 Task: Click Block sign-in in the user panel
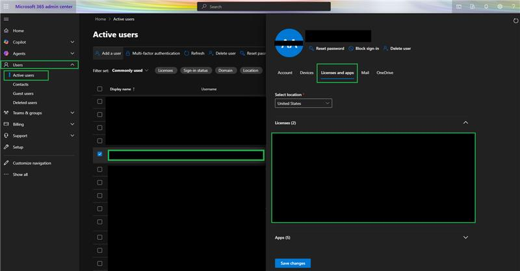coord(364,49)
